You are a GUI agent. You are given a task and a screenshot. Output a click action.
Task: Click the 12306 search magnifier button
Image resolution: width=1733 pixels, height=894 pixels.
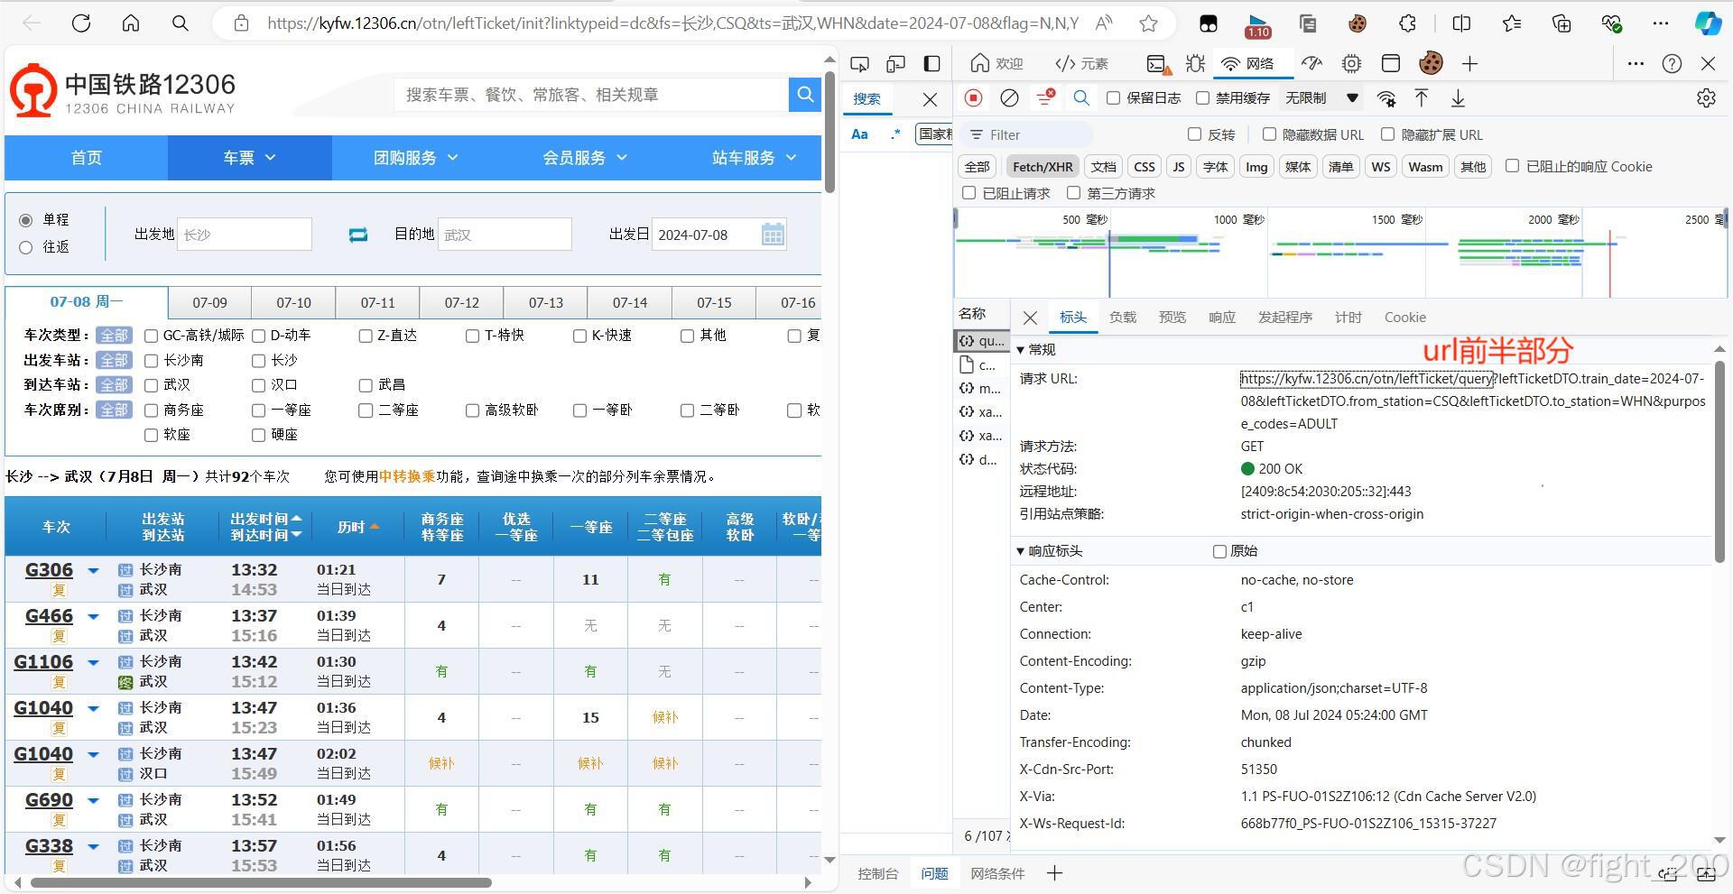click(804, 94)
